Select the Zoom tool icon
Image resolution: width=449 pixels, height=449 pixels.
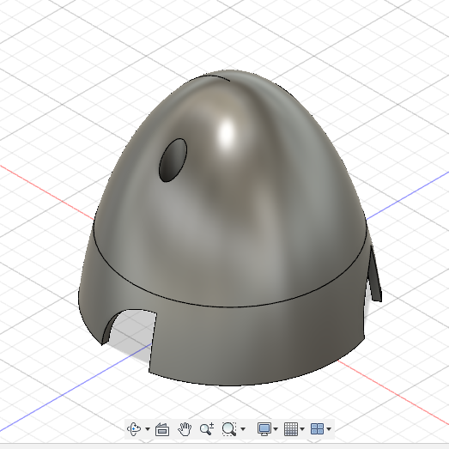click(207, 429)
